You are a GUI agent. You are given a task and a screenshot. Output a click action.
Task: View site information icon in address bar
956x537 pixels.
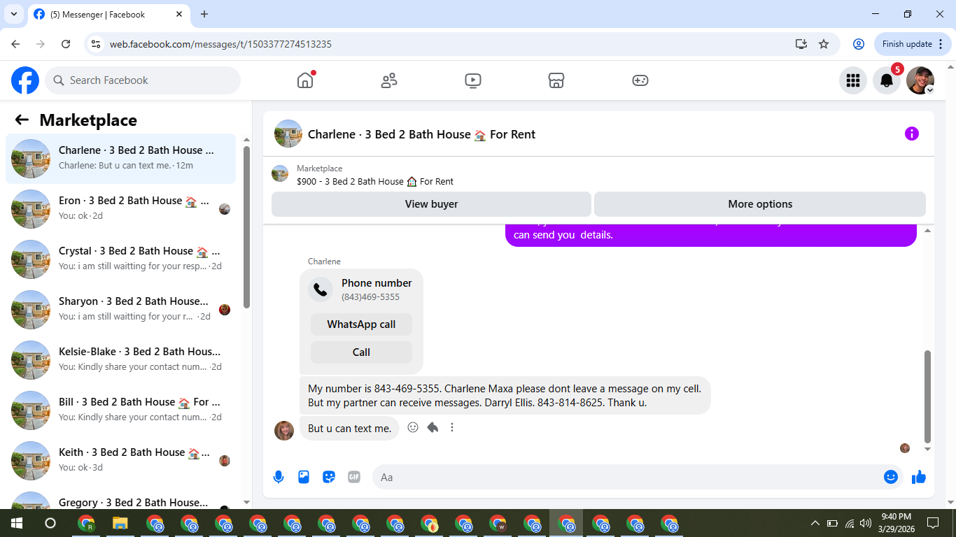coord(97,44)
